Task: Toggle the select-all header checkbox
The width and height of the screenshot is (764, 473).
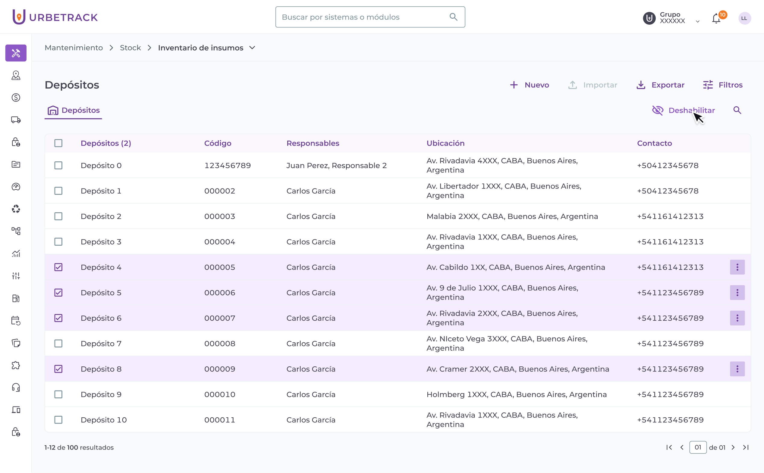Action: [x=58, y=143]
